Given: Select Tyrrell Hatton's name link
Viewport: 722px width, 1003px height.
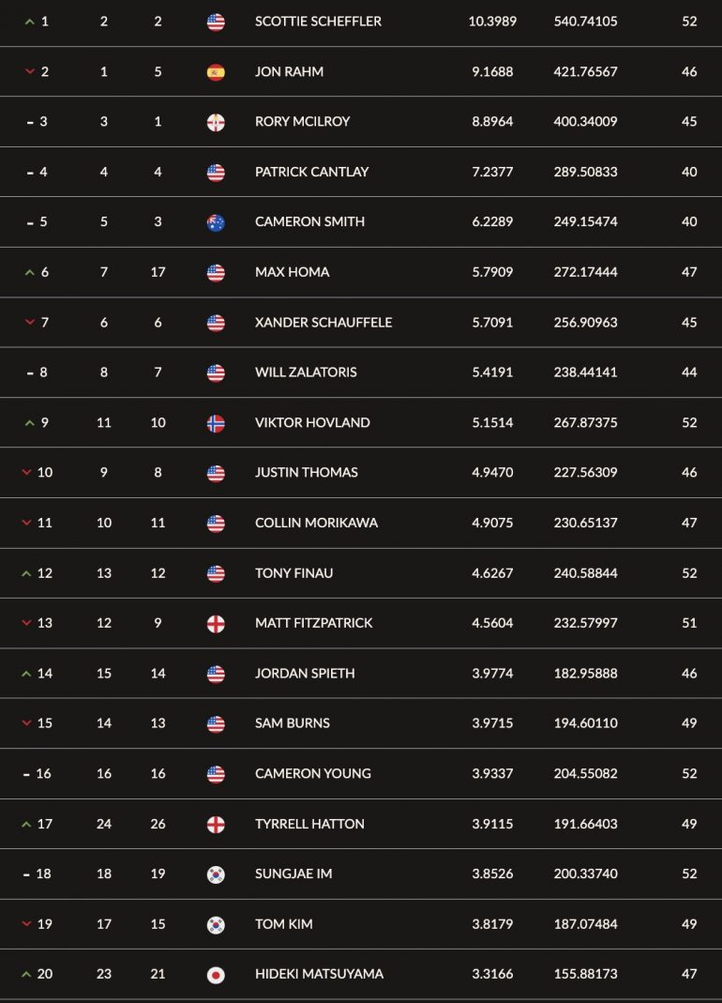Looking at the screenshot, I should [x=309, y=824].
